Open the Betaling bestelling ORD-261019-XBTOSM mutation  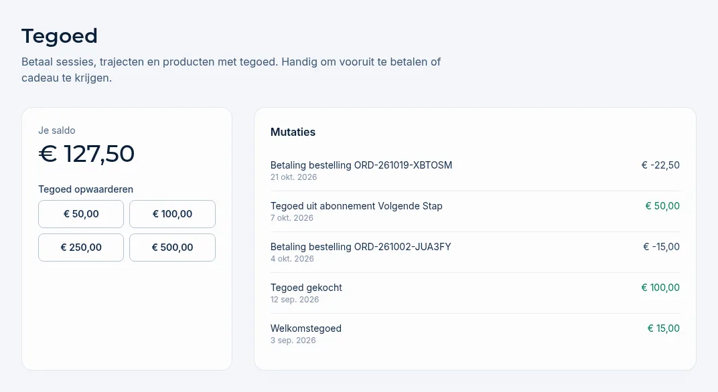(475, 171)
